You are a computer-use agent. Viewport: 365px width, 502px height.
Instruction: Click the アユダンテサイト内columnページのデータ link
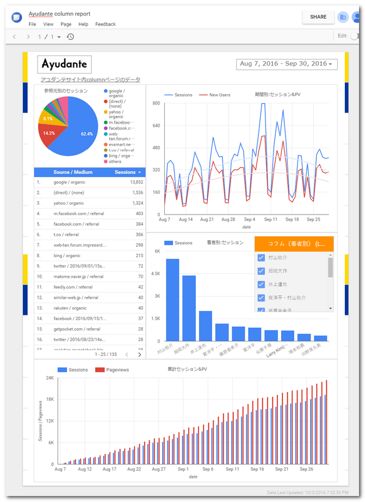pos(90,79)
